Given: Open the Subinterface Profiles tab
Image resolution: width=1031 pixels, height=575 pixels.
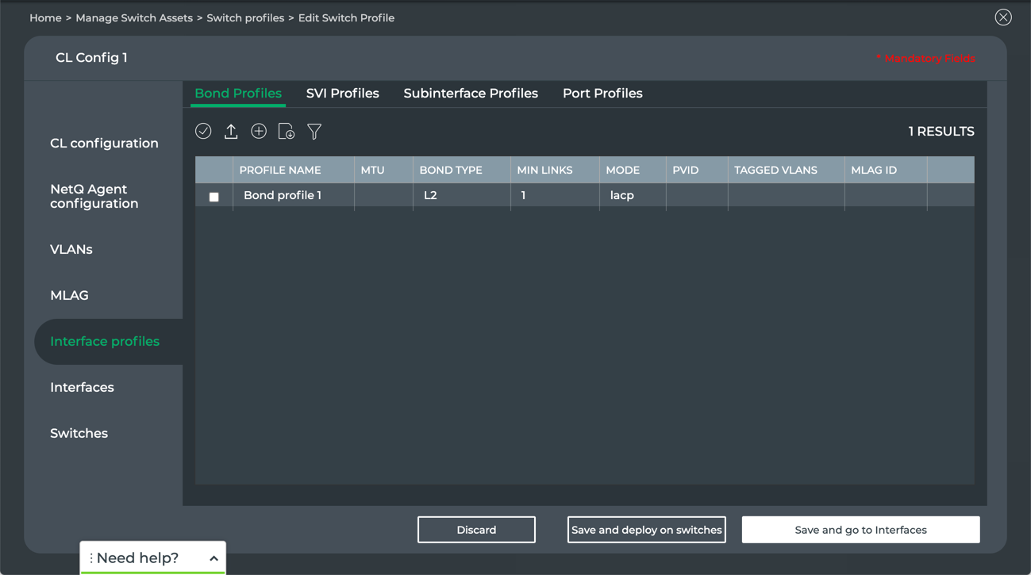Looking at the screenshot, I should (470, 94).
